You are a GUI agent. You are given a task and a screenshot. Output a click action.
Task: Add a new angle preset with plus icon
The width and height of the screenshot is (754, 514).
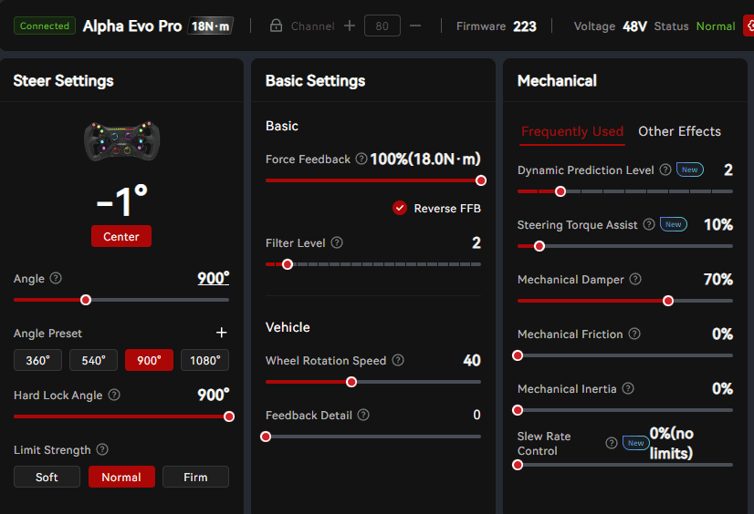(x=221, y=334)
